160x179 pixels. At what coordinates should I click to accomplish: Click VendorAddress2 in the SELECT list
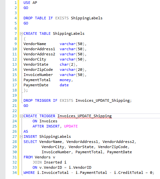(x=118, y=142)
